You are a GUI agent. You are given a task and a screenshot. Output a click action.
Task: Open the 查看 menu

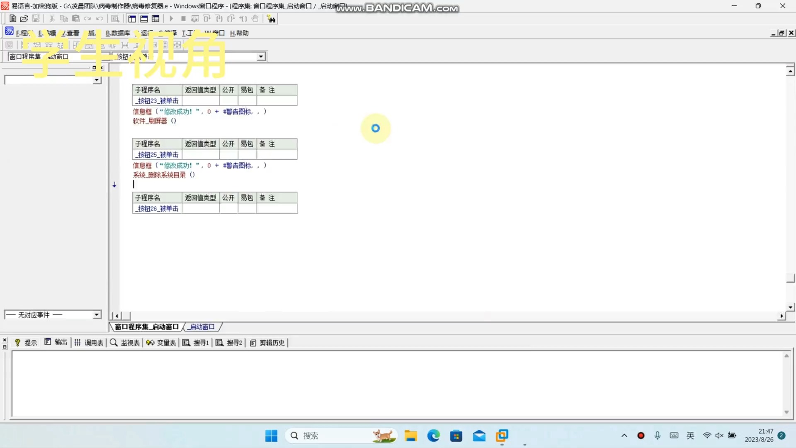click(x=70, y=33)
